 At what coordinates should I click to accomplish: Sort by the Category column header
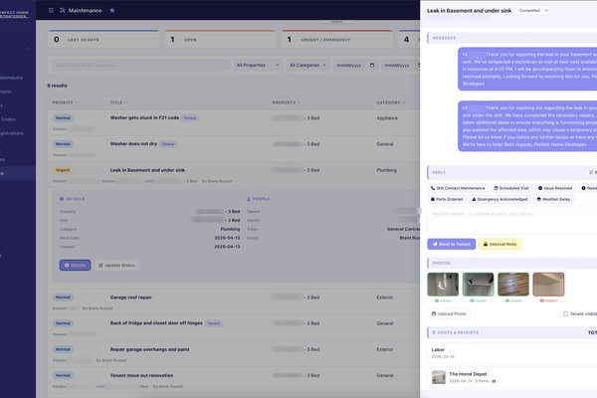tap(391, 102)
